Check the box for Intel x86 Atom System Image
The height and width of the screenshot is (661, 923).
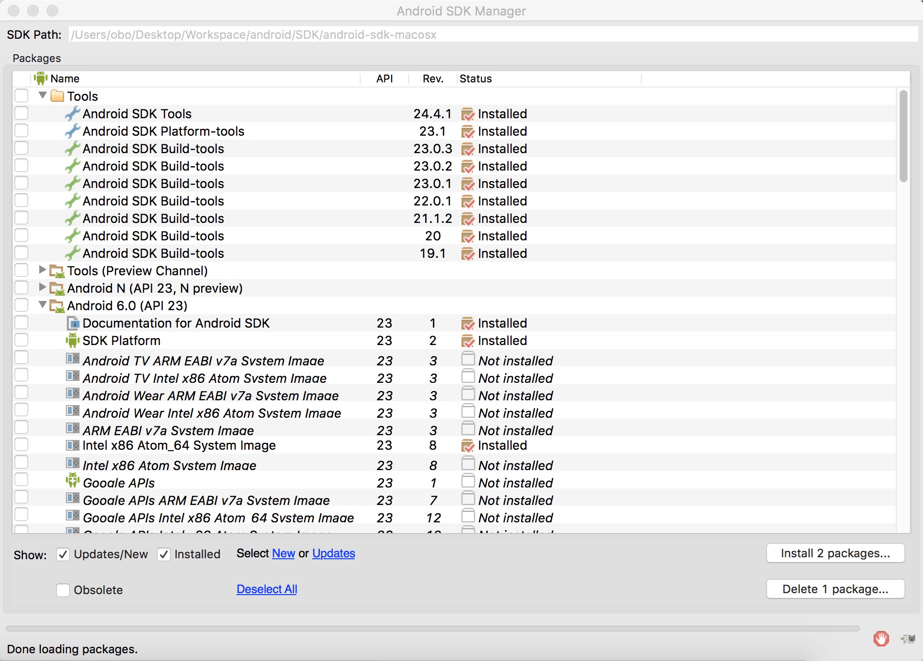click(x=21, y=462)
